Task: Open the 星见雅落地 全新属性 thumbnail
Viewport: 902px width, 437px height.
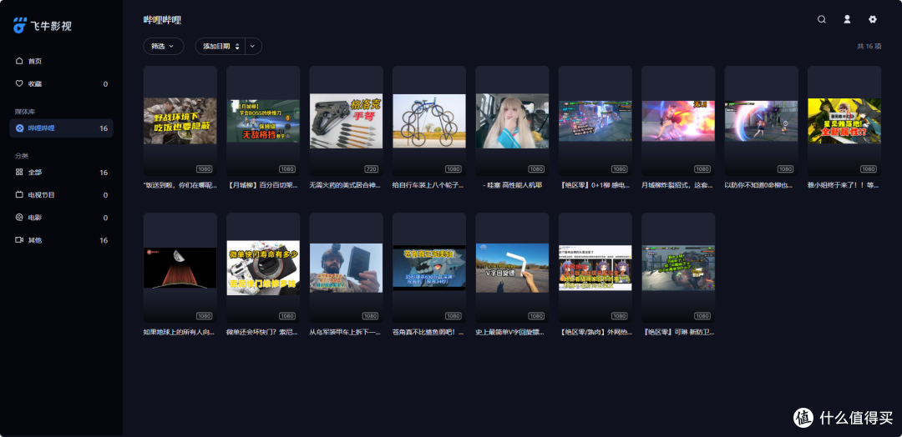Action: [x=844, y=121]
